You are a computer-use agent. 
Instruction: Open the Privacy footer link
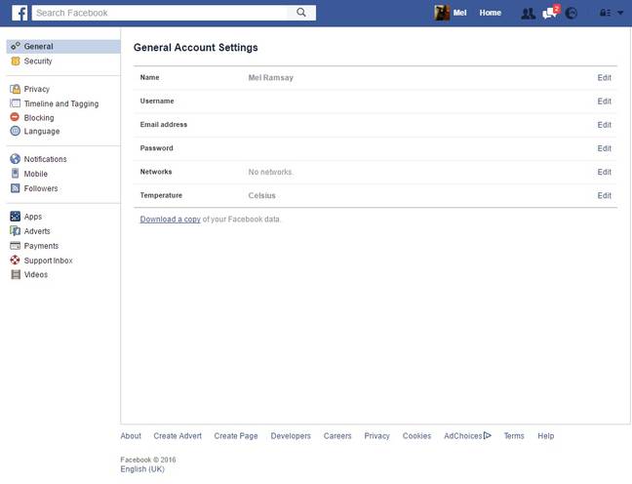point(376,435)
